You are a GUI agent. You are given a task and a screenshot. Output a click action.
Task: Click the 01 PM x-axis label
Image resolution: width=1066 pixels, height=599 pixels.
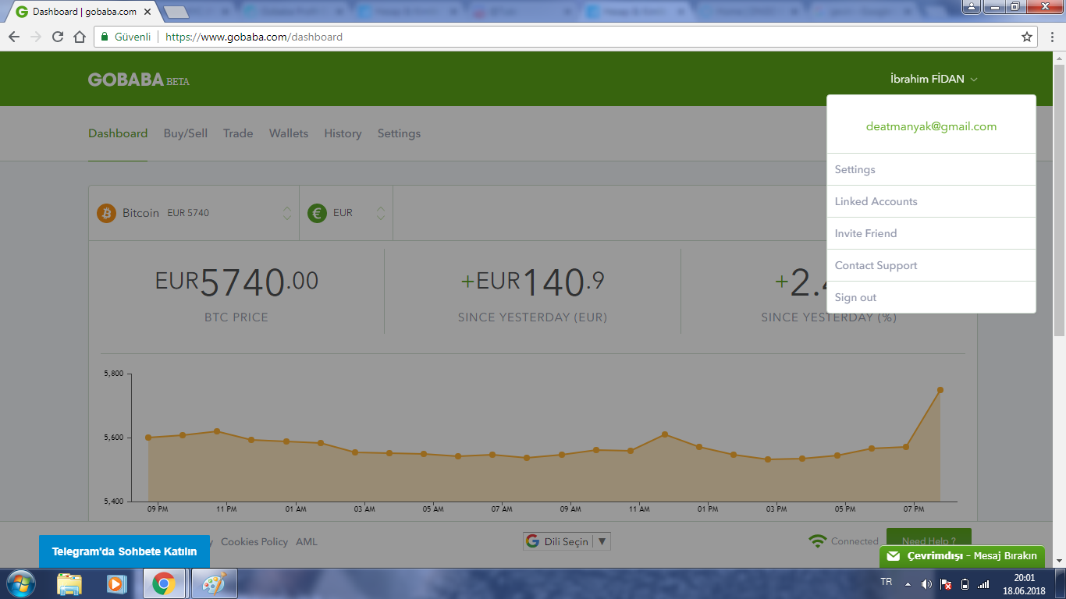pyautogui.click(x=708, y=509)
